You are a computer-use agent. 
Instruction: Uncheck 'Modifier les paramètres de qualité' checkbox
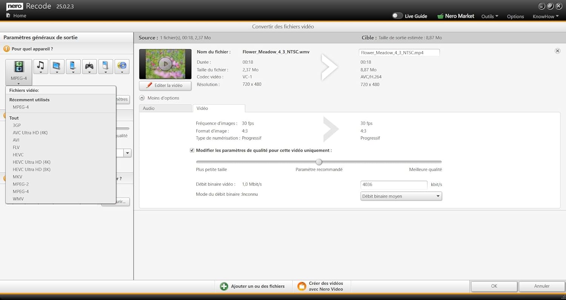(192, 150)
